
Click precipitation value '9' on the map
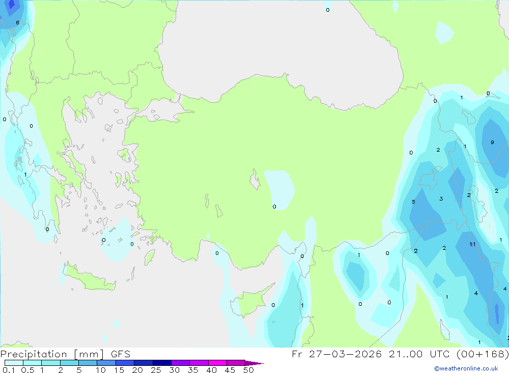click(492, 142)
